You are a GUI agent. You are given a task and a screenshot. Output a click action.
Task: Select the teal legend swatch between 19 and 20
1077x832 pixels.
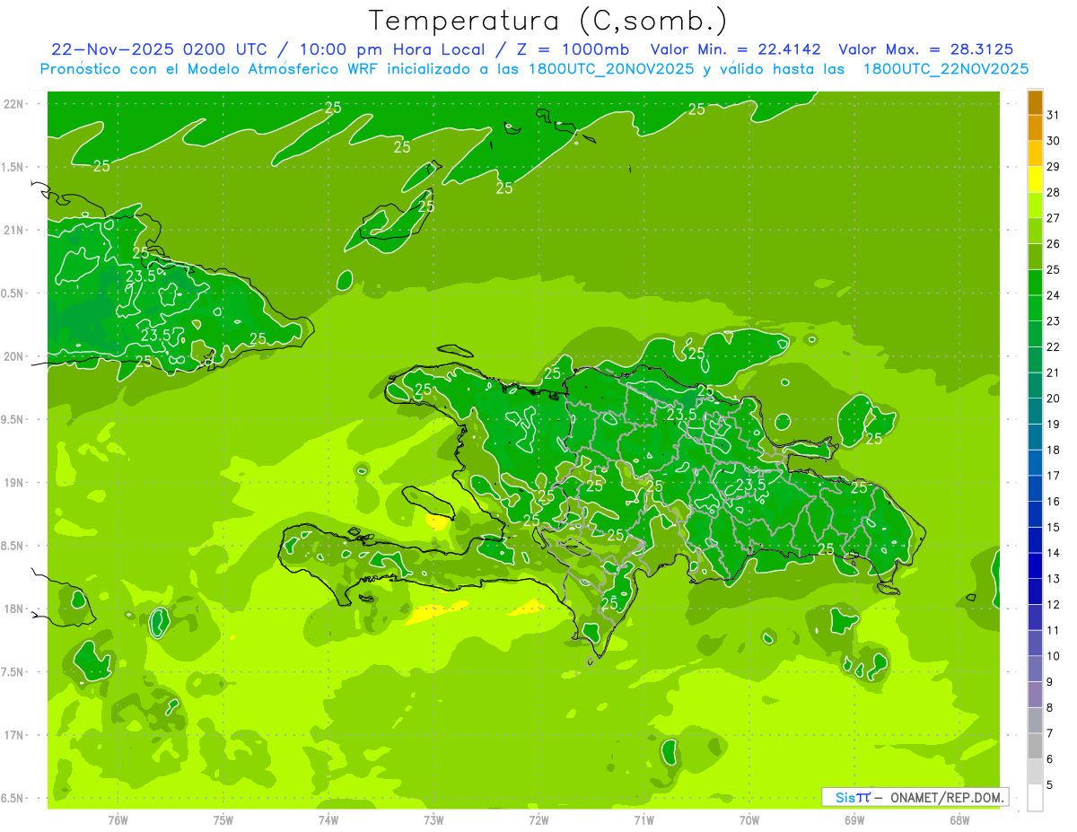1035,411
